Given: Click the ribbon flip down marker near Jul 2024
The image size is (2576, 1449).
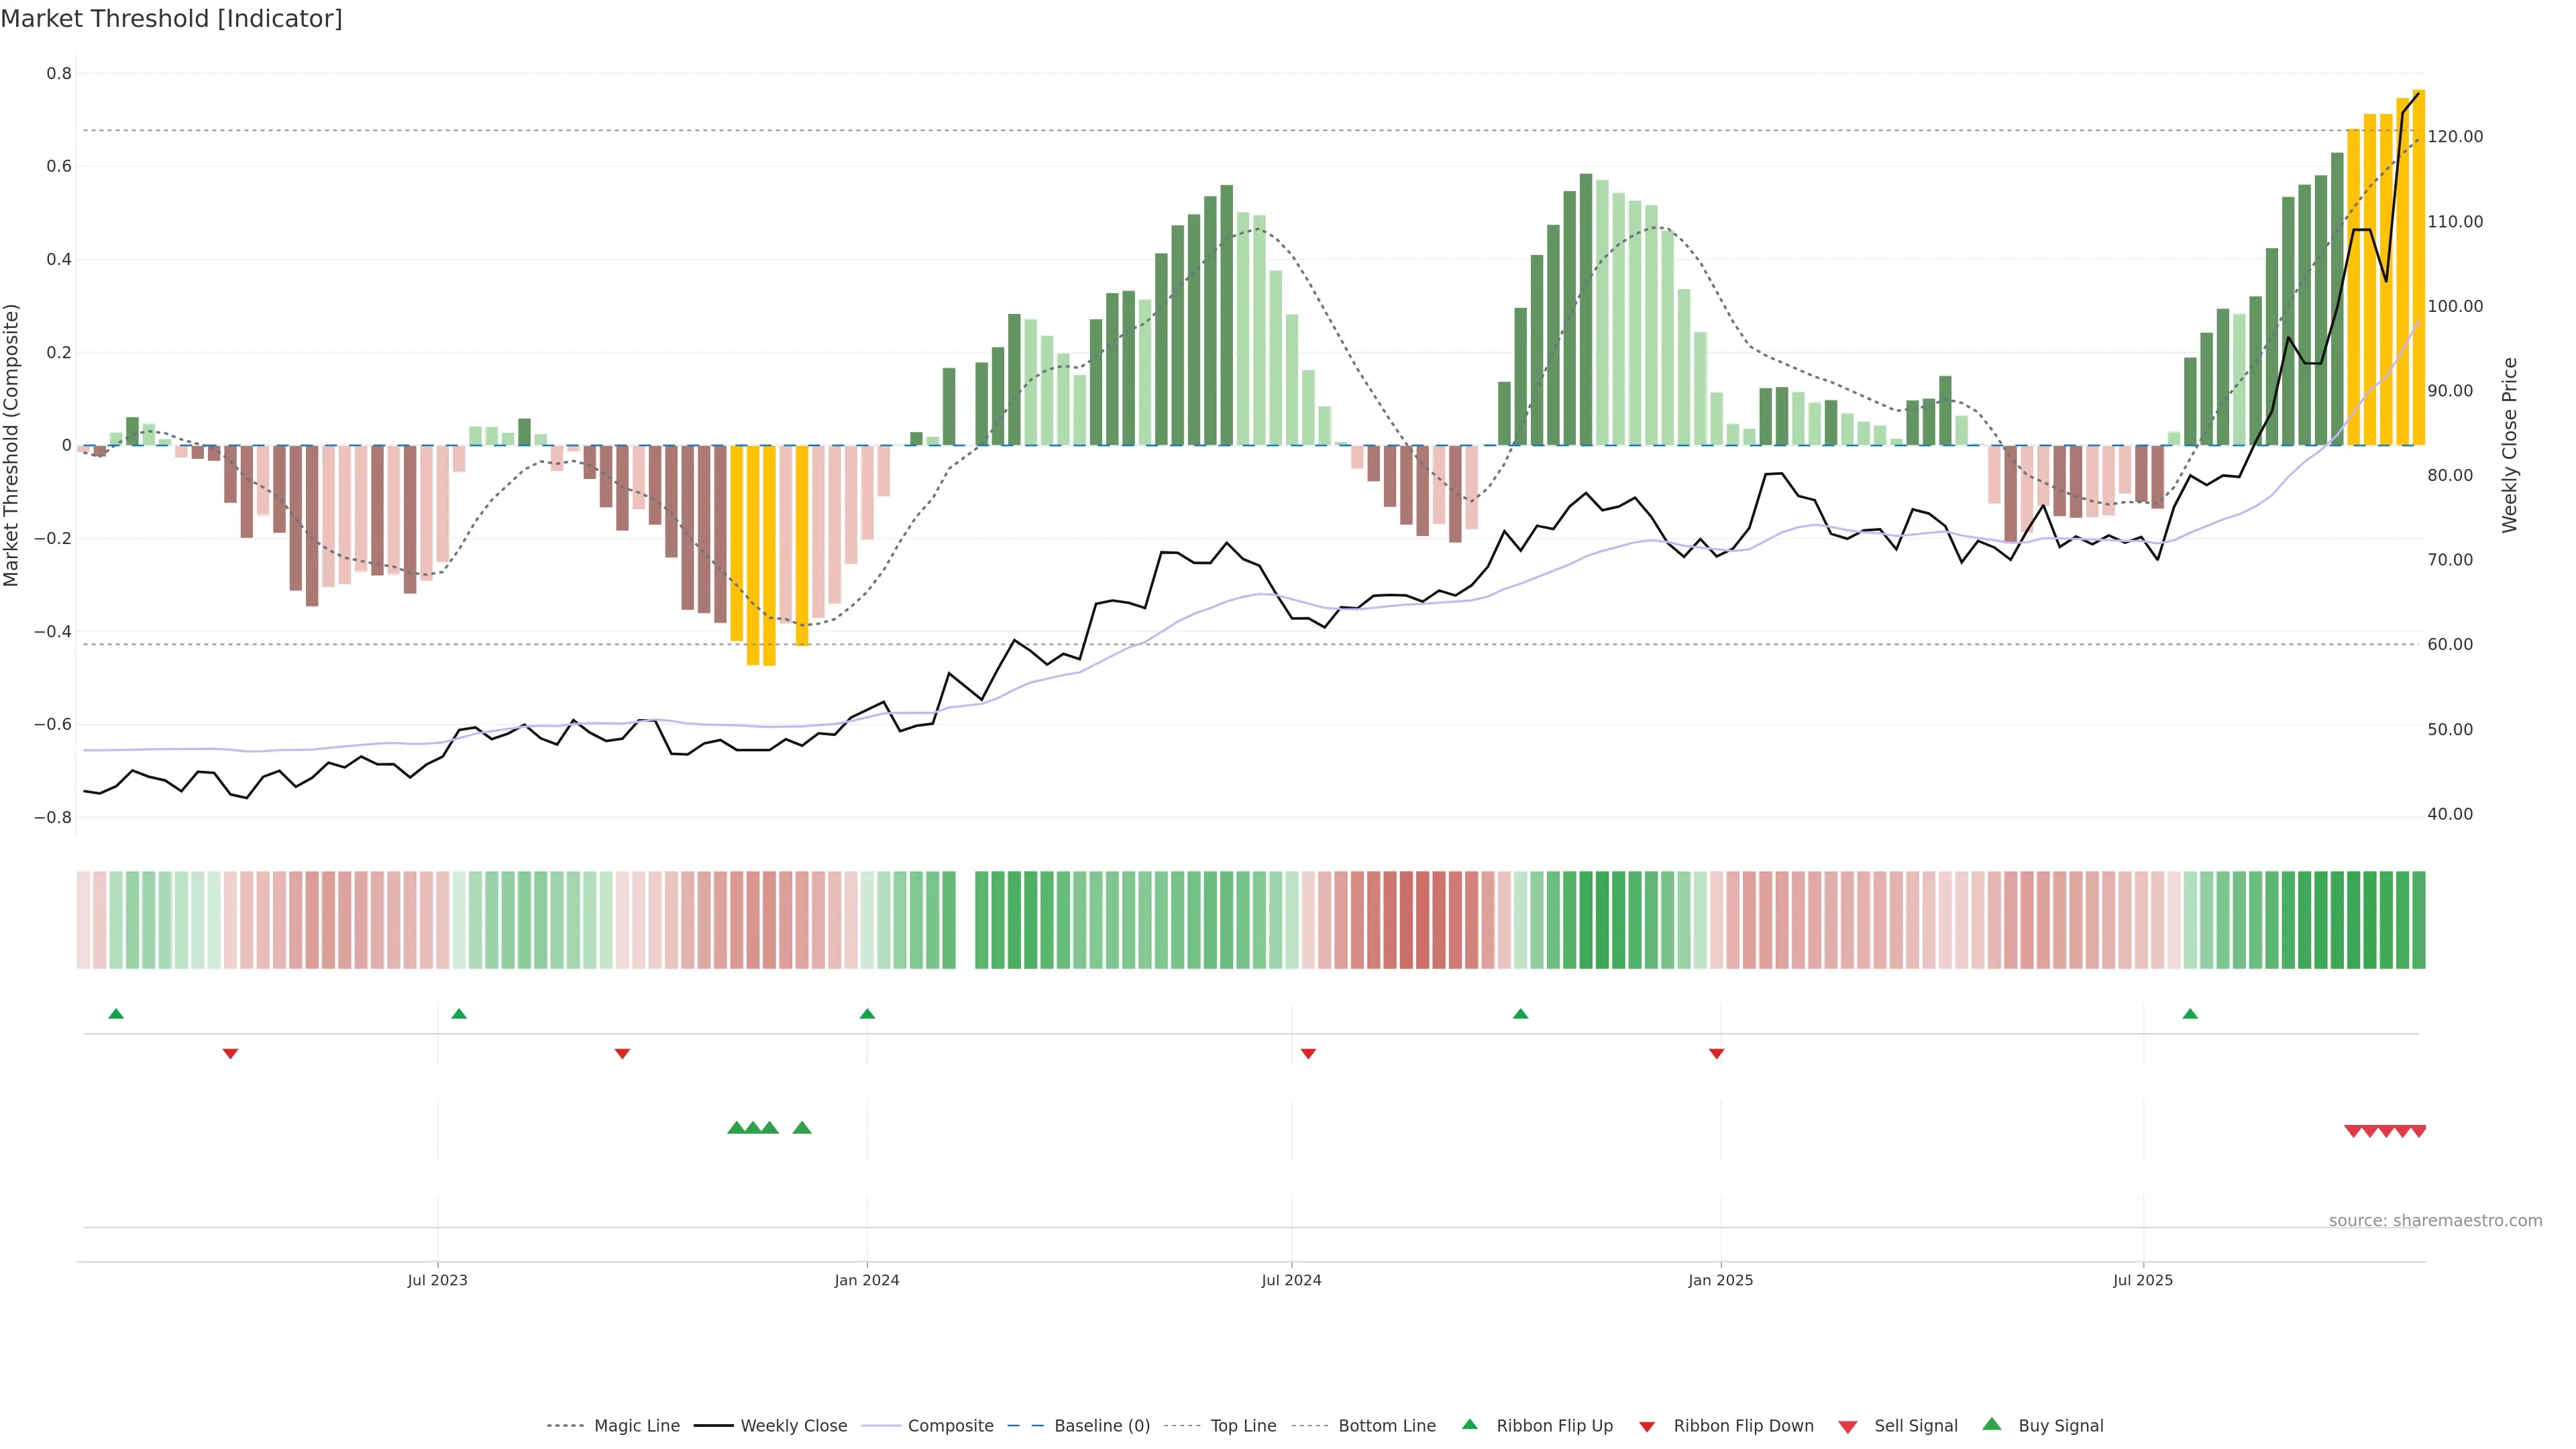Looking at the screenshot, I should pyautogui.click(x=1308, y=1053).
